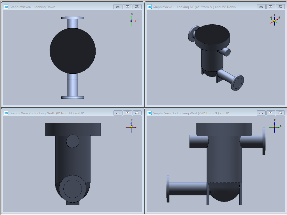287x215 pixels.
Task: Select the dark circular vessel top in Looking Down view
Action: click(73, 51)
